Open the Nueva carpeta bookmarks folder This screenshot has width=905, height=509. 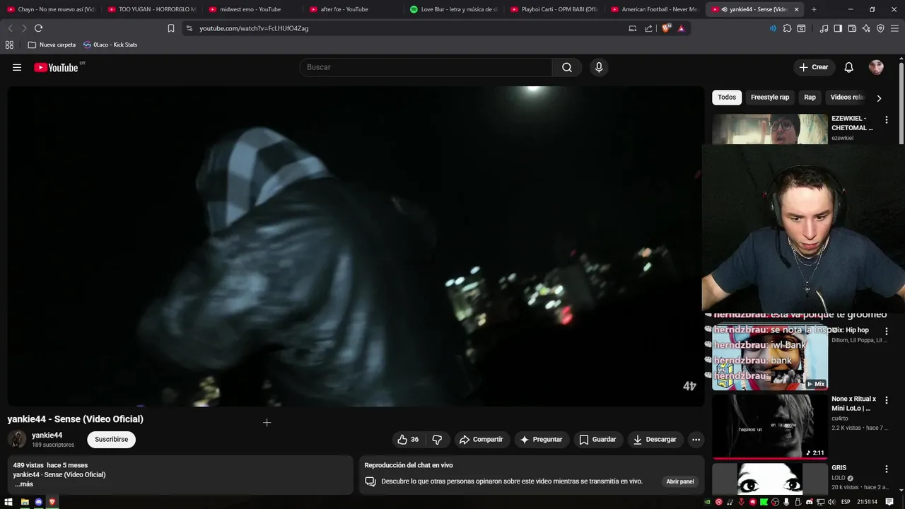(x=52, y=45)
